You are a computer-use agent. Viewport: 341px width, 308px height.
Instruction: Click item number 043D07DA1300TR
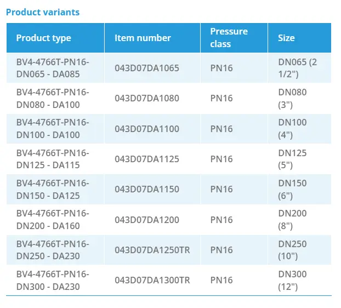click(x=152, y=280)
